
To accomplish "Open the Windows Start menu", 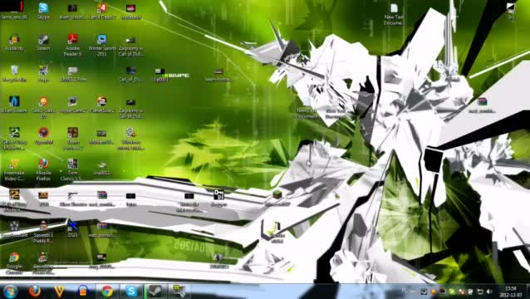I will pos(10,291).
